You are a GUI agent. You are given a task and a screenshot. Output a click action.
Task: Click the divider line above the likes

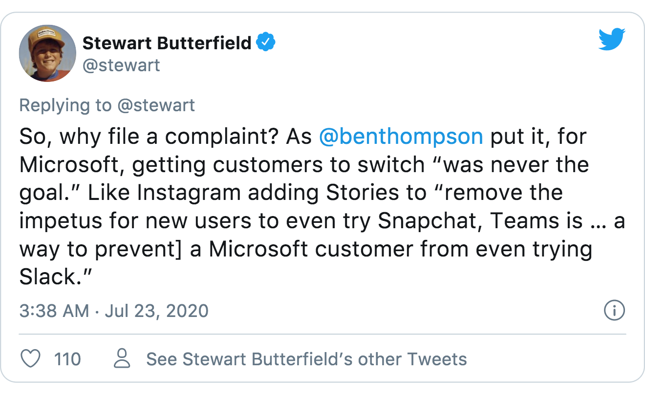click(x=322, y=335)
